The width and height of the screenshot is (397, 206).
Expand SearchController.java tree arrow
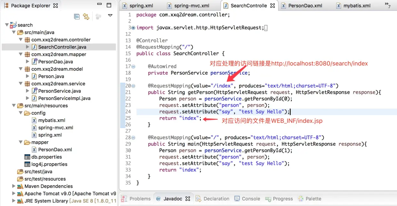coord(28,47)
